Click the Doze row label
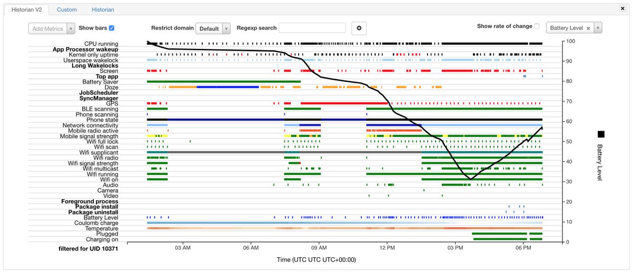632x272 pixels. tap(111, 88)
